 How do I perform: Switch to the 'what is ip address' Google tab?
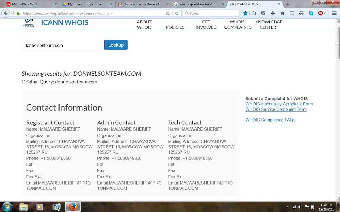pos(199,4)
